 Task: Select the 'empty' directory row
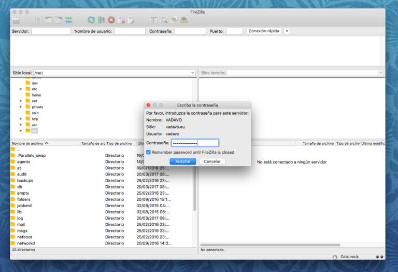(x=102, y=193)
